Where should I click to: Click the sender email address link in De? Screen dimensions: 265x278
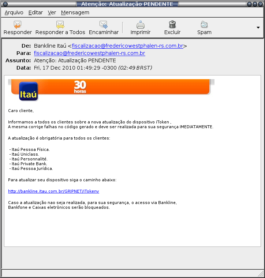pyautogui.click(x=127, y=46)
